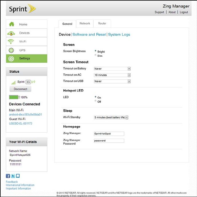Turn the Hotspot LED Off
197x197 pixels.
95,101
